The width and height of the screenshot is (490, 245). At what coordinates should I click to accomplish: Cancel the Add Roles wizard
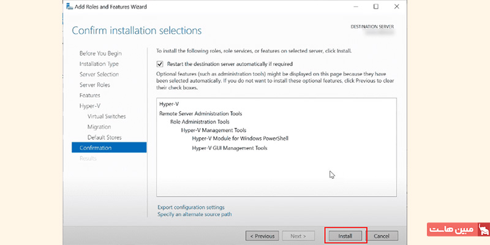pyautogui.click(x=382, y=236)
